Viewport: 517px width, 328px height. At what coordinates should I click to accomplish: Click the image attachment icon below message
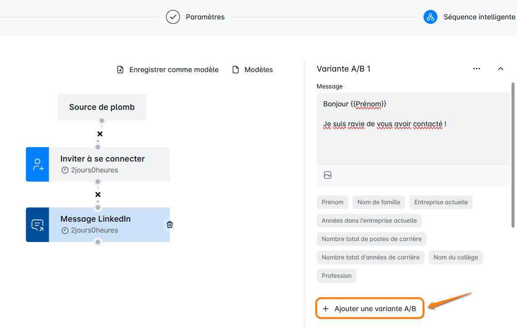pyautogui.click(x=328, y=175)
